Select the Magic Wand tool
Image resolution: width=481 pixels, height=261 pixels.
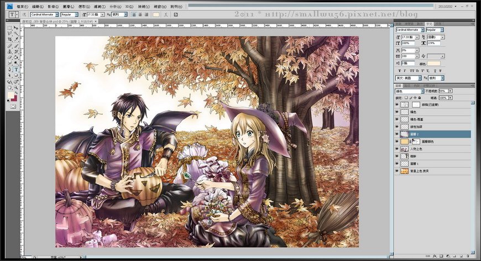point(16,34)
